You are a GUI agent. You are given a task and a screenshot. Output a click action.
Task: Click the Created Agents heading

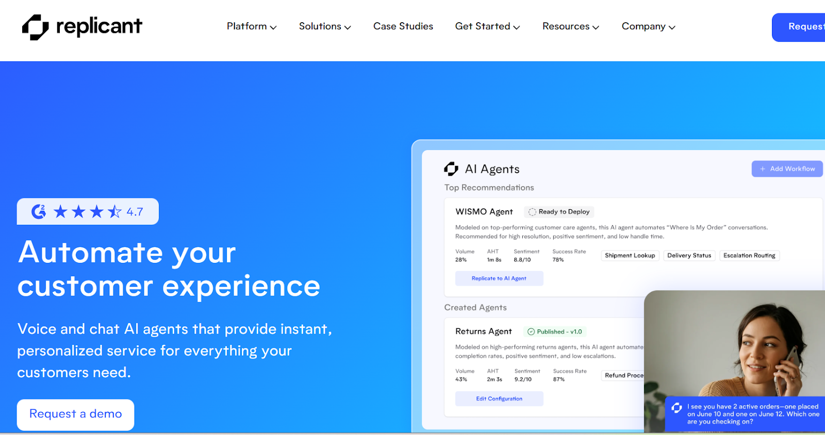point(475,308)
